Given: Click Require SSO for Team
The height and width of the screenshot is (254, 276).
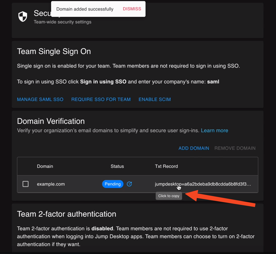Looking at the screenshot, I should pos(101,99).
